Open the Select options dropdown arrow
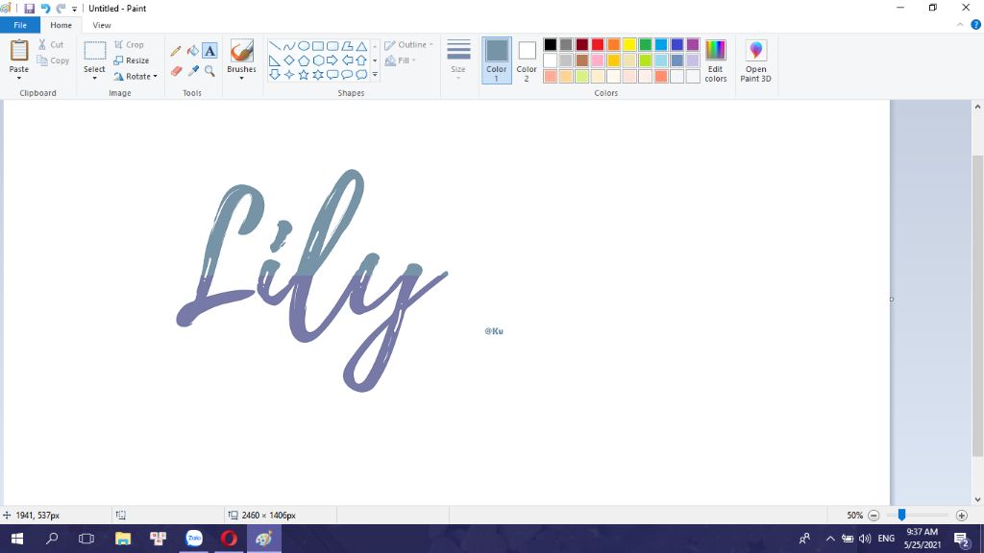The image size is (984, 553). point(95,78)
